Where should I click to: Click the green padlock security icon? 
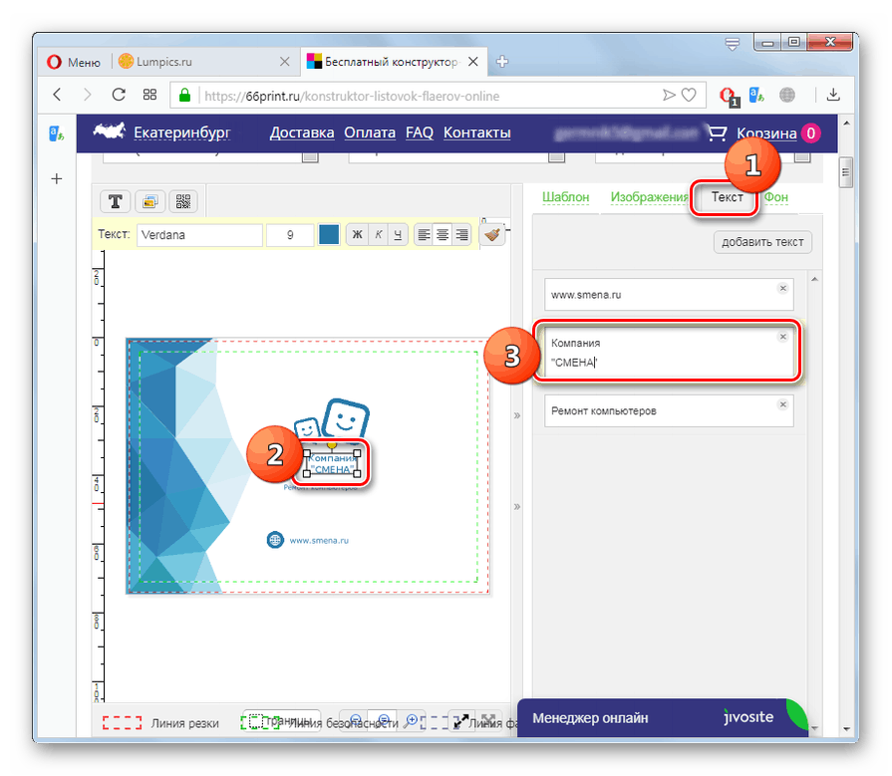(185, 95)
